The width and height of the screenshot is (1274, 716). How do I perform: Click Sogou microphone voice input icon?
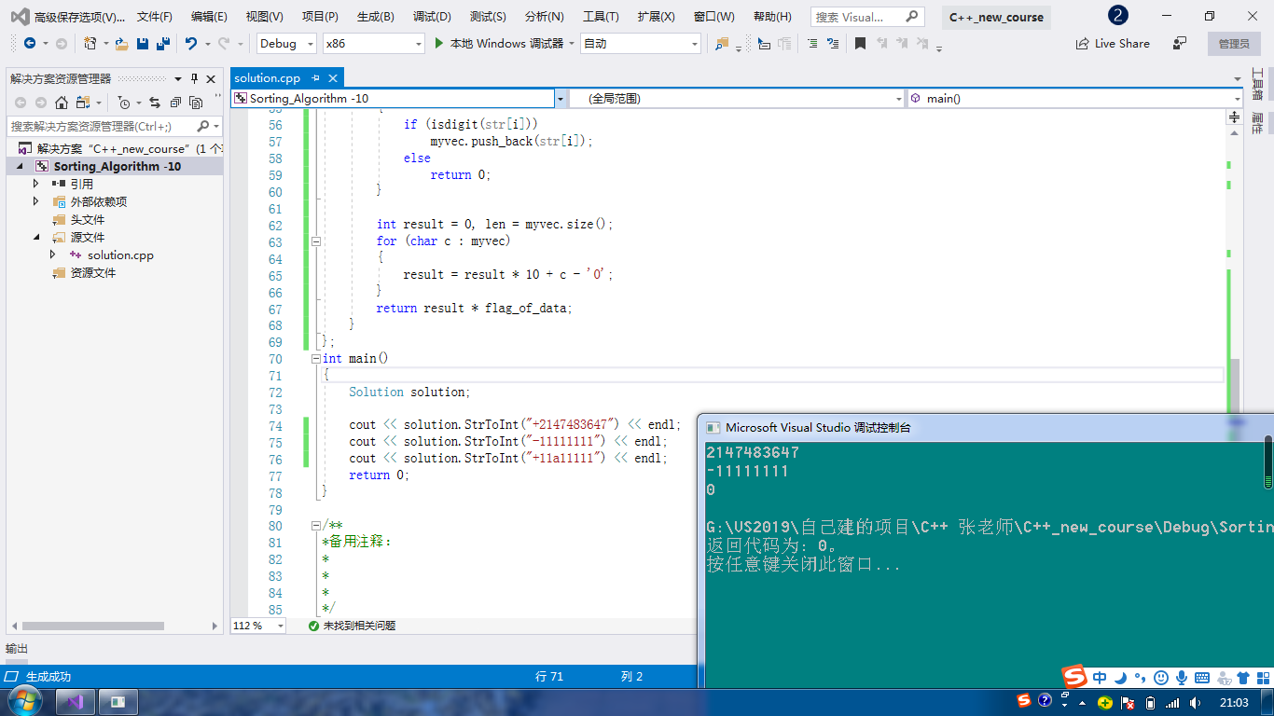point(1181,678)
